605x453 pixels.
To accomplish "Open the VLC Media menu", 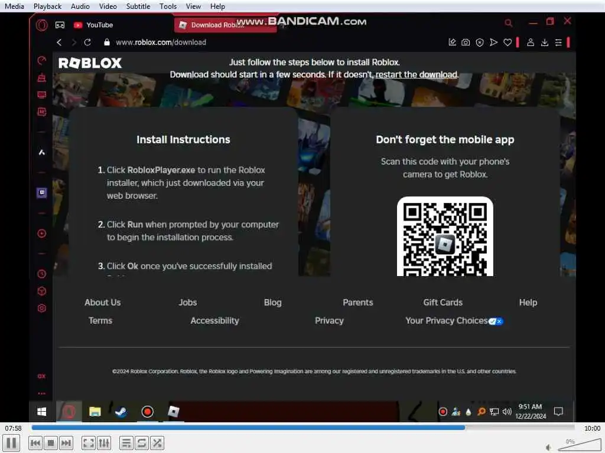I will click(x=14, y=6).
